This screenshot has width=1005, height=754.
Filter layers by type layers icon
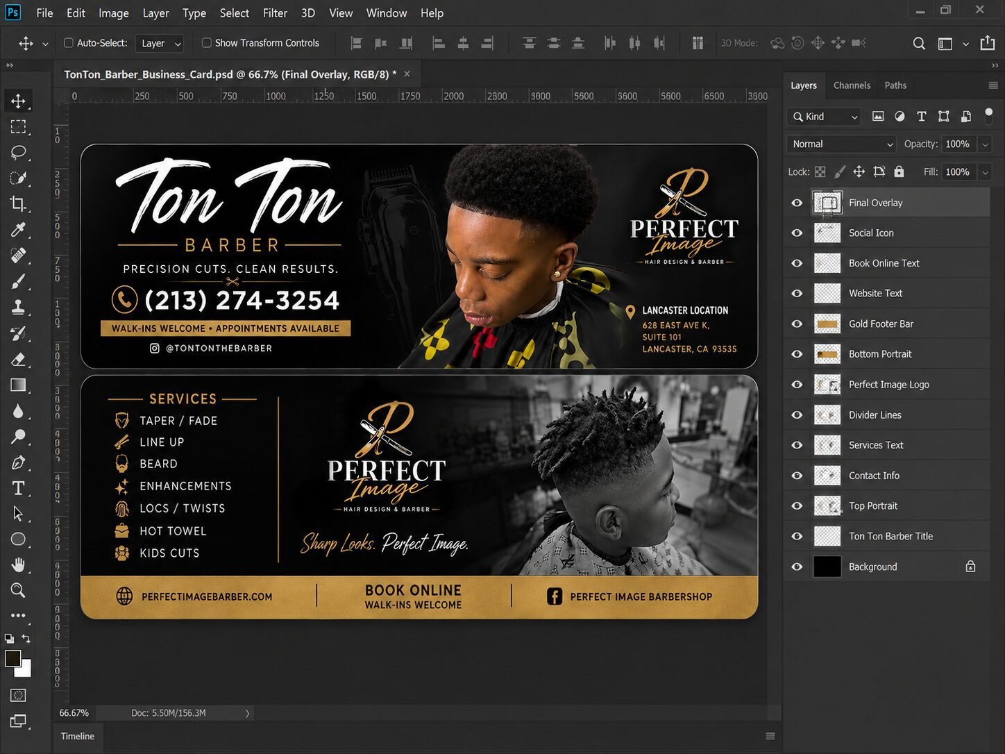tap(922, 117)
